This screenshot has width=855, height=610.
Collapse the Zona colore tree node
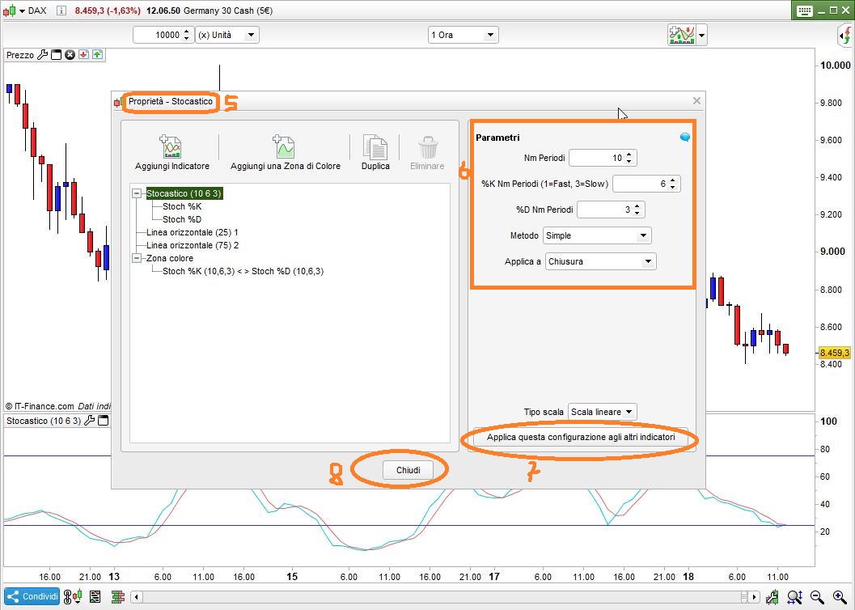coord(138,258)
